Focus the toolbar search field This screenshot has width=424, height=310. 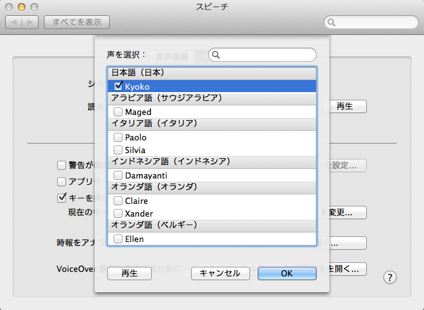tap(371, 22)
